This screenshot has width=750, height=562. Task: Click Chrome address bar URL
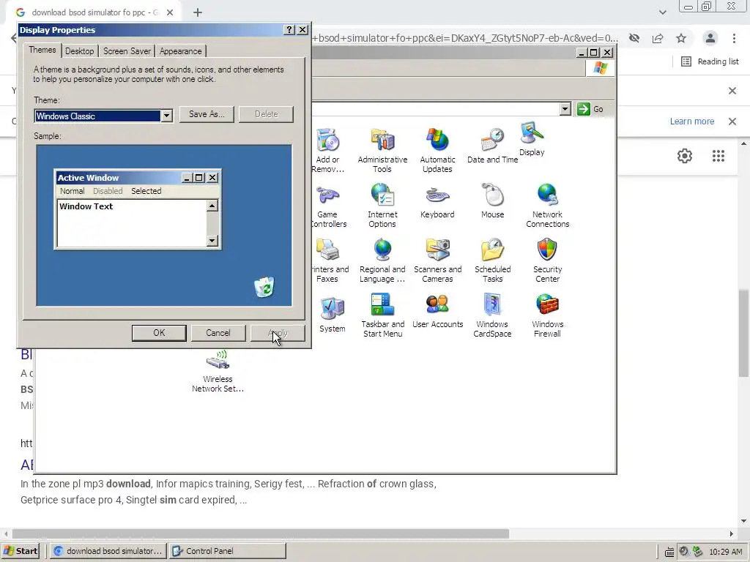tap(464, 38)
